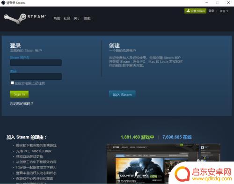234x184 pixels.
Task: Open the 社区 community menu
Action: pyautogui.click(x=67, y=18)
